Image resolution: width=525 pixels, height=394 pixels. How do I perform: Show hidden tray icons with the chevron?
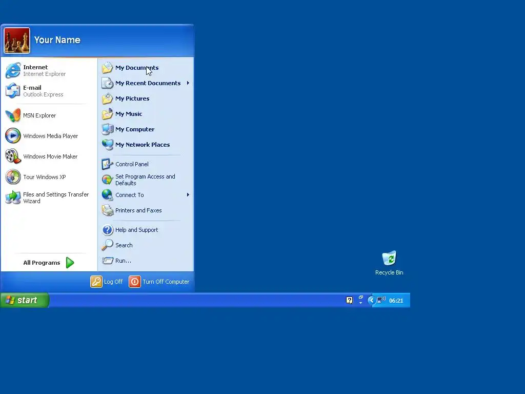tap(371, 300)
